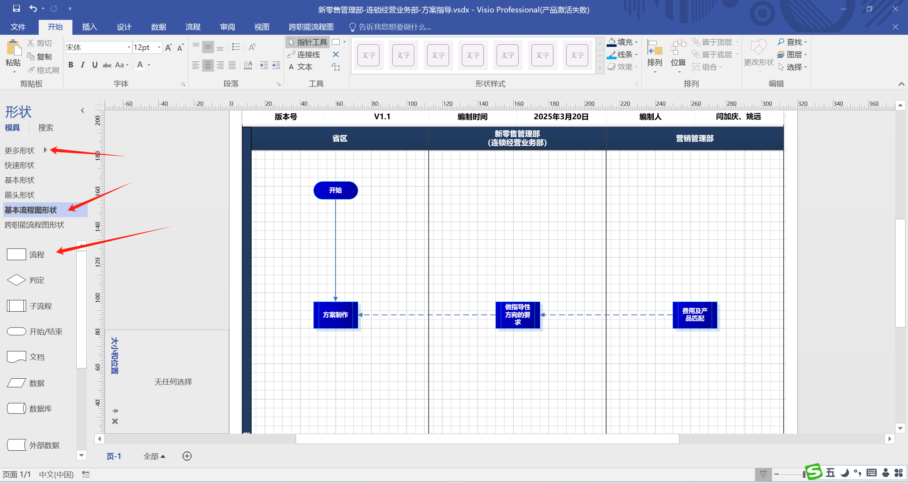Viewport: 908px width, 483px height.
Task: Click the add new page plus icon
Action: pos(187,456)
